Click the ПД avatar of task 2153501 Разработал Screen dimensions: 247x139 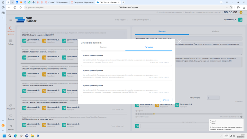[44, 58]
